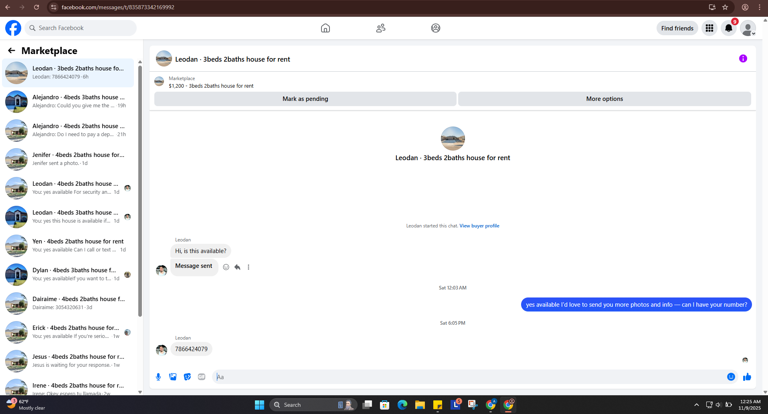Viewport: 768px width, 414px height.
Task: Select Leodan 3beds 2baths conversation in list
Action: pyautogui.click(x=68, y=72)
